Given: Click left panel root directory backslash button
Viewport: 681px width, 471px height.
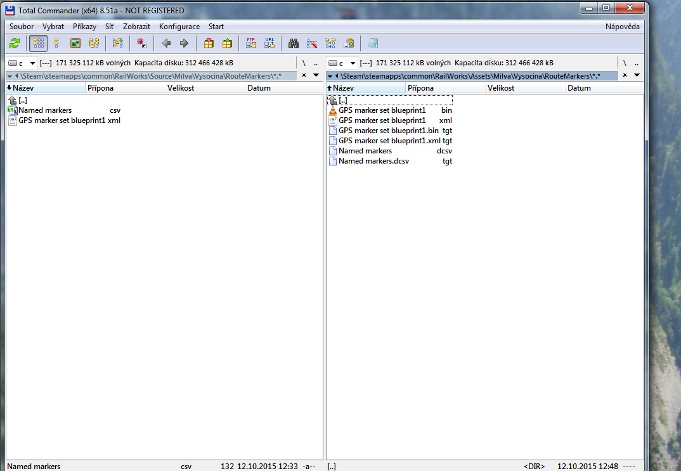Looking at the screenshot, I should pos(304,63).
